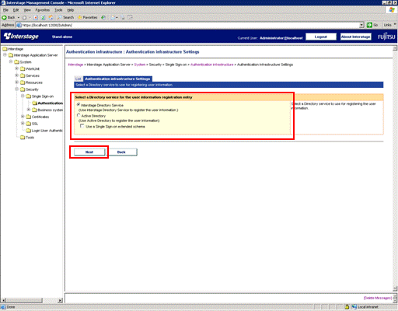Click the tree pane horizontal scrollbar
398x311 pixels.
point(32,300)
